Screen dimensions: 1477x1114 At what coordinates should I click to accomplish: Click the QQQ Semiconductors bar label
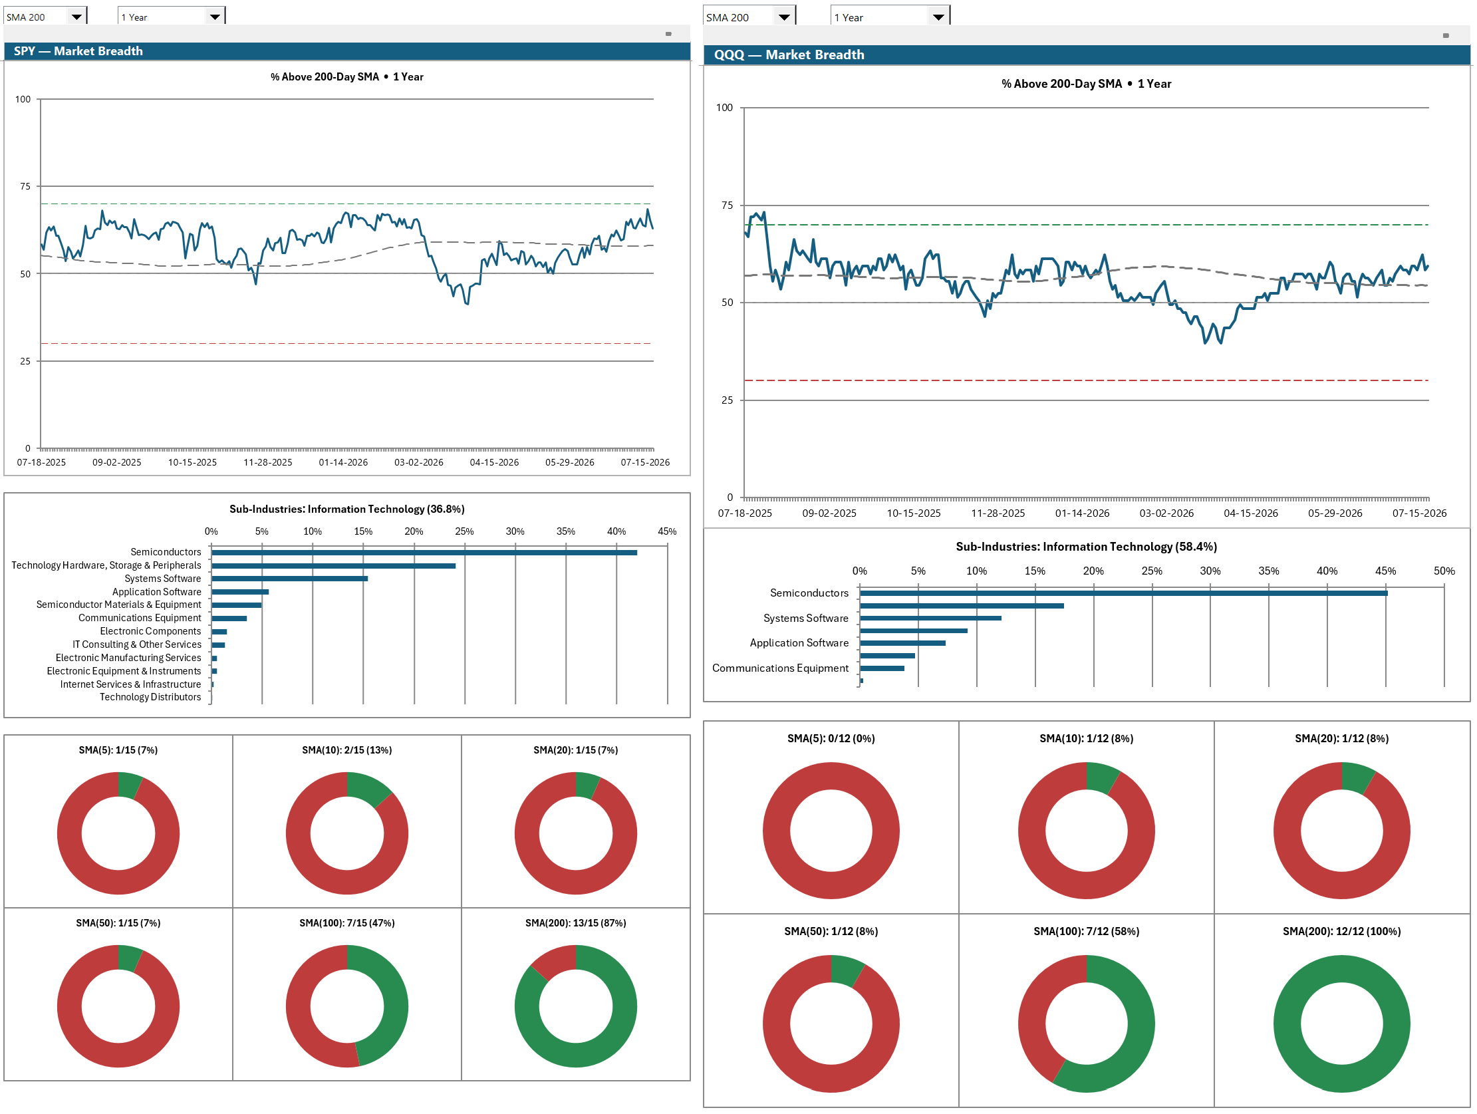click(x=809, y=593)
